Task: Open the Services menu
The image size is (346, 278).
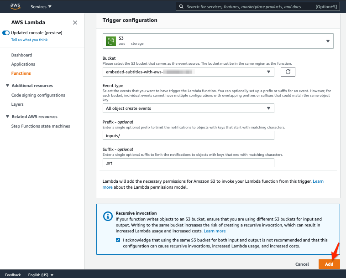Action: (x=41, y=7)
